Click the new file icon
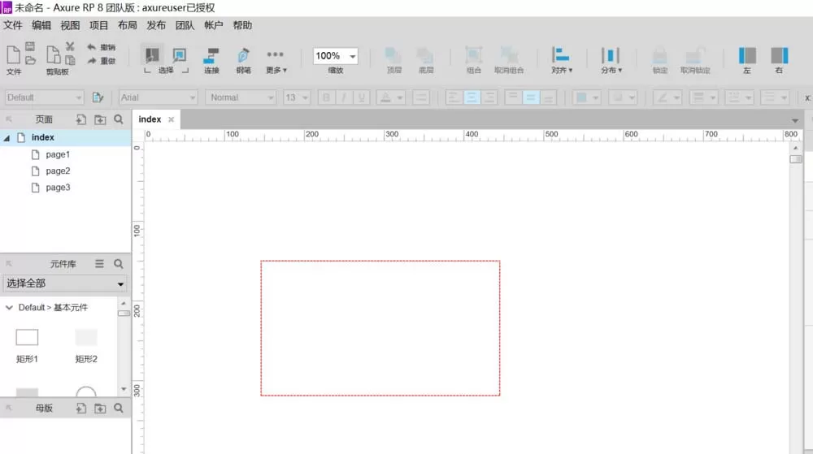The width and height of the screenshot is (813, 454). click(14, 54)
